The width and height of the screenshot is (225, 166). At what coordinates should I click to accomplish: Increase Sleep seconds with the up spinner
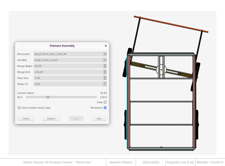click(105, 83)
